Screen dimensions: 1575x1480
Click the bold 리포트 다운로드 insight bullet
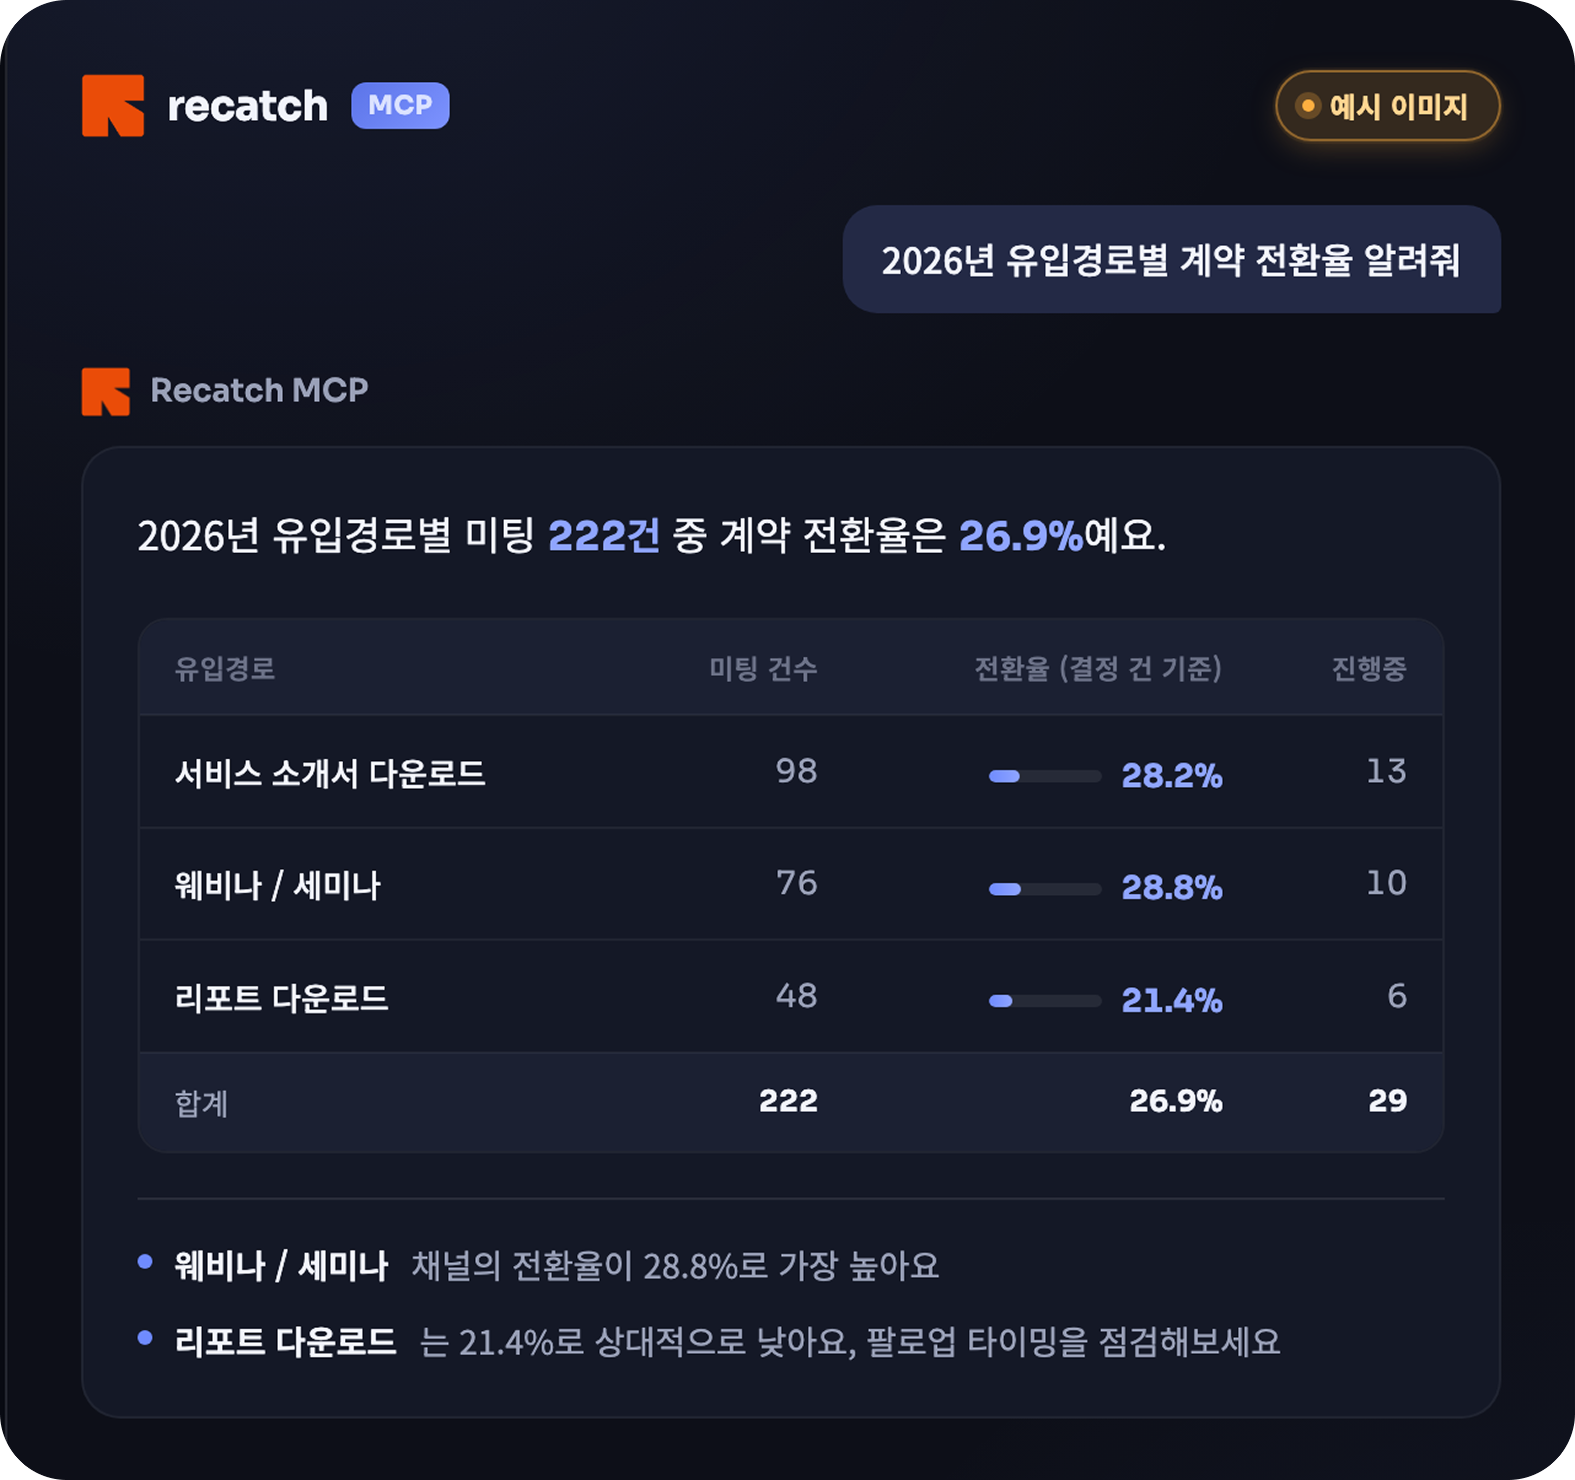[x=285, y=1341]
